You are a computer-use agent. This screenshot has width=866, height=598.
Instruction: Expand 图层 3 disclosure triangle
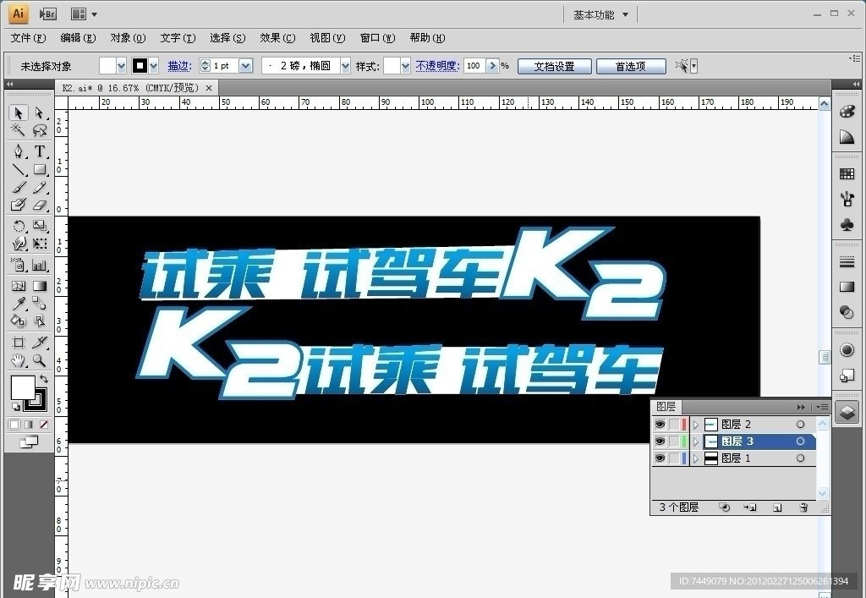[x=696, y=442]
